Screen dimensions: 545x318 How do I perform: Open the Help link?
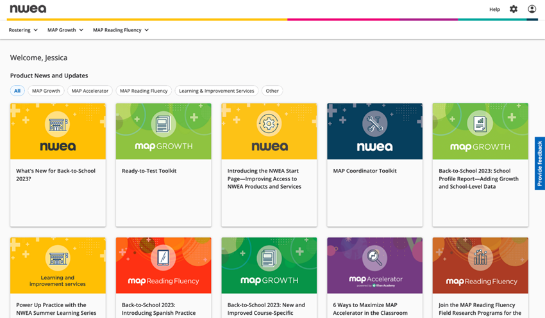494,9
